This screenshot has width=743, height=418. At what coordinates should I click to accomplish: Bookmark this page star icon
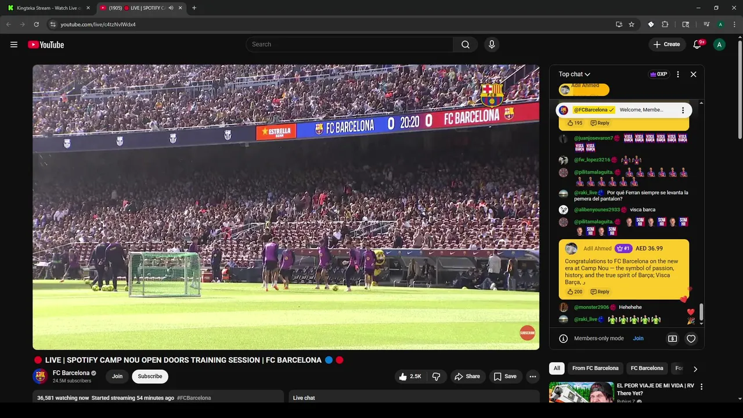pos(632,24)
